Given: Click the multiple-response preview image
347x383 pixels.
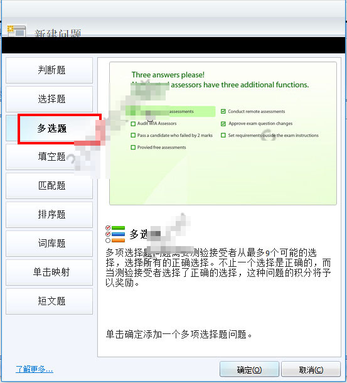Looking at the screenshot, I should [x=223, y=133].
